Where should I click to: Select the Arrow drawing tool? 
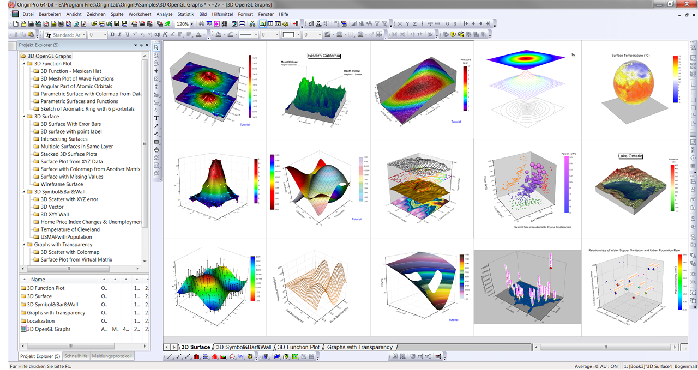pyautogui.click(x=157, y=126)
